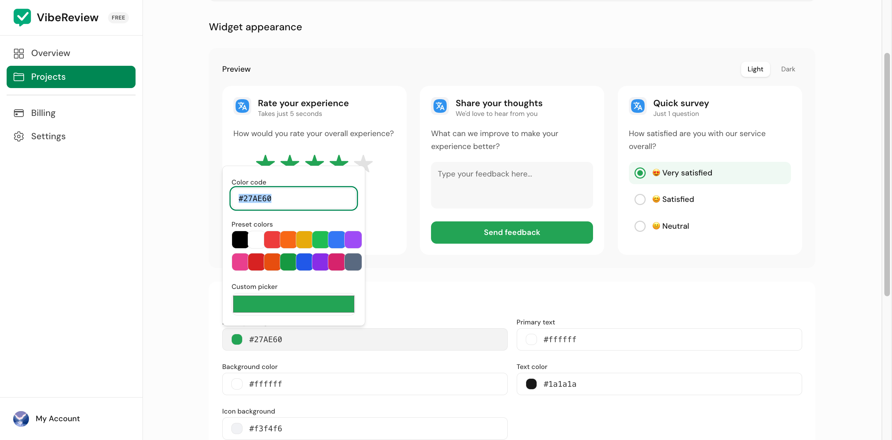Click the Text color black swatch
The height and width of the screenshot is (440, 892).
531,384
